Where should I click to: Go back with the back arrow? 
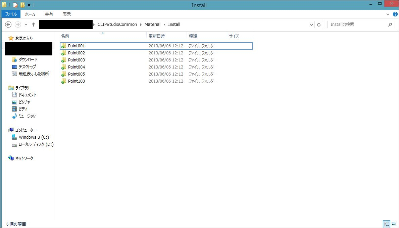[x=8, y=25]
